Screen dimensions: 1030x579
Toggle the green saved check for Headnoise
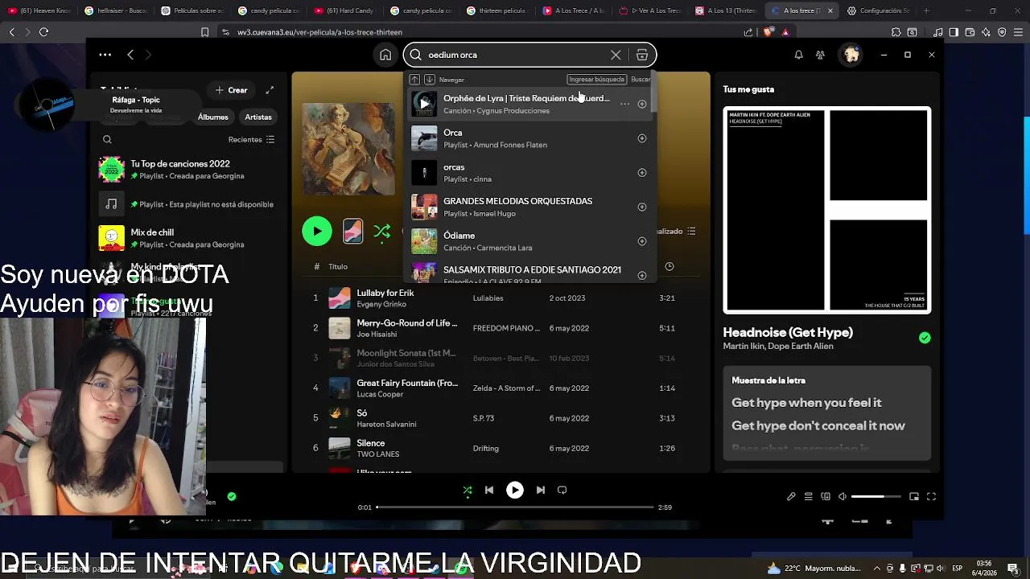925,338
